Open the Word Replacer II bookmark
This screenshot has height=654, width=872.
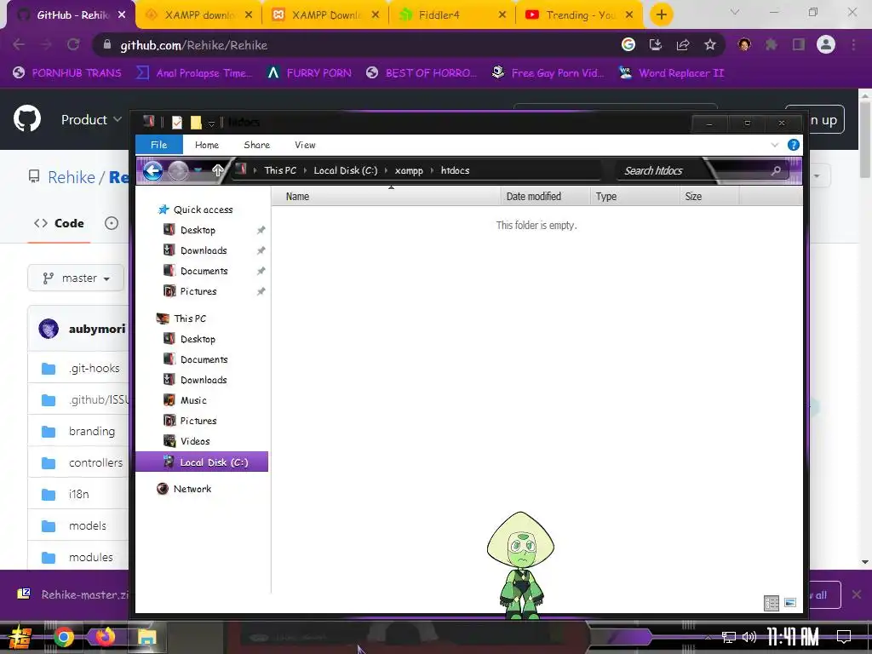(x=671, y=73)
